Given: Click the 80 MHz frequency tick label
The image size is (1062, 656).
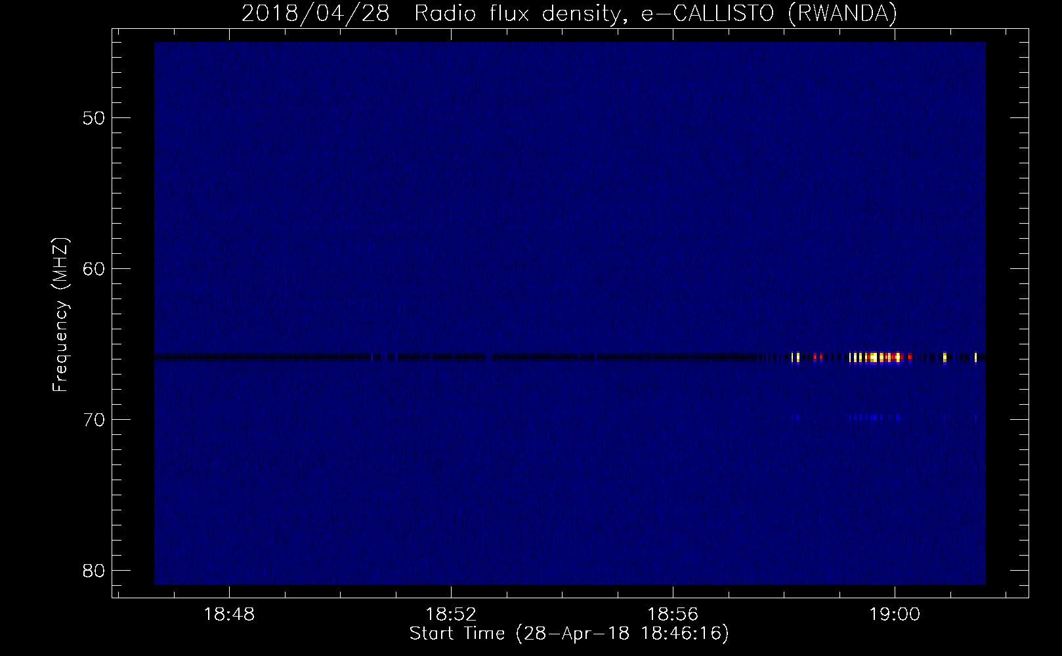Looking at the screenshot, I should [94, 570].
